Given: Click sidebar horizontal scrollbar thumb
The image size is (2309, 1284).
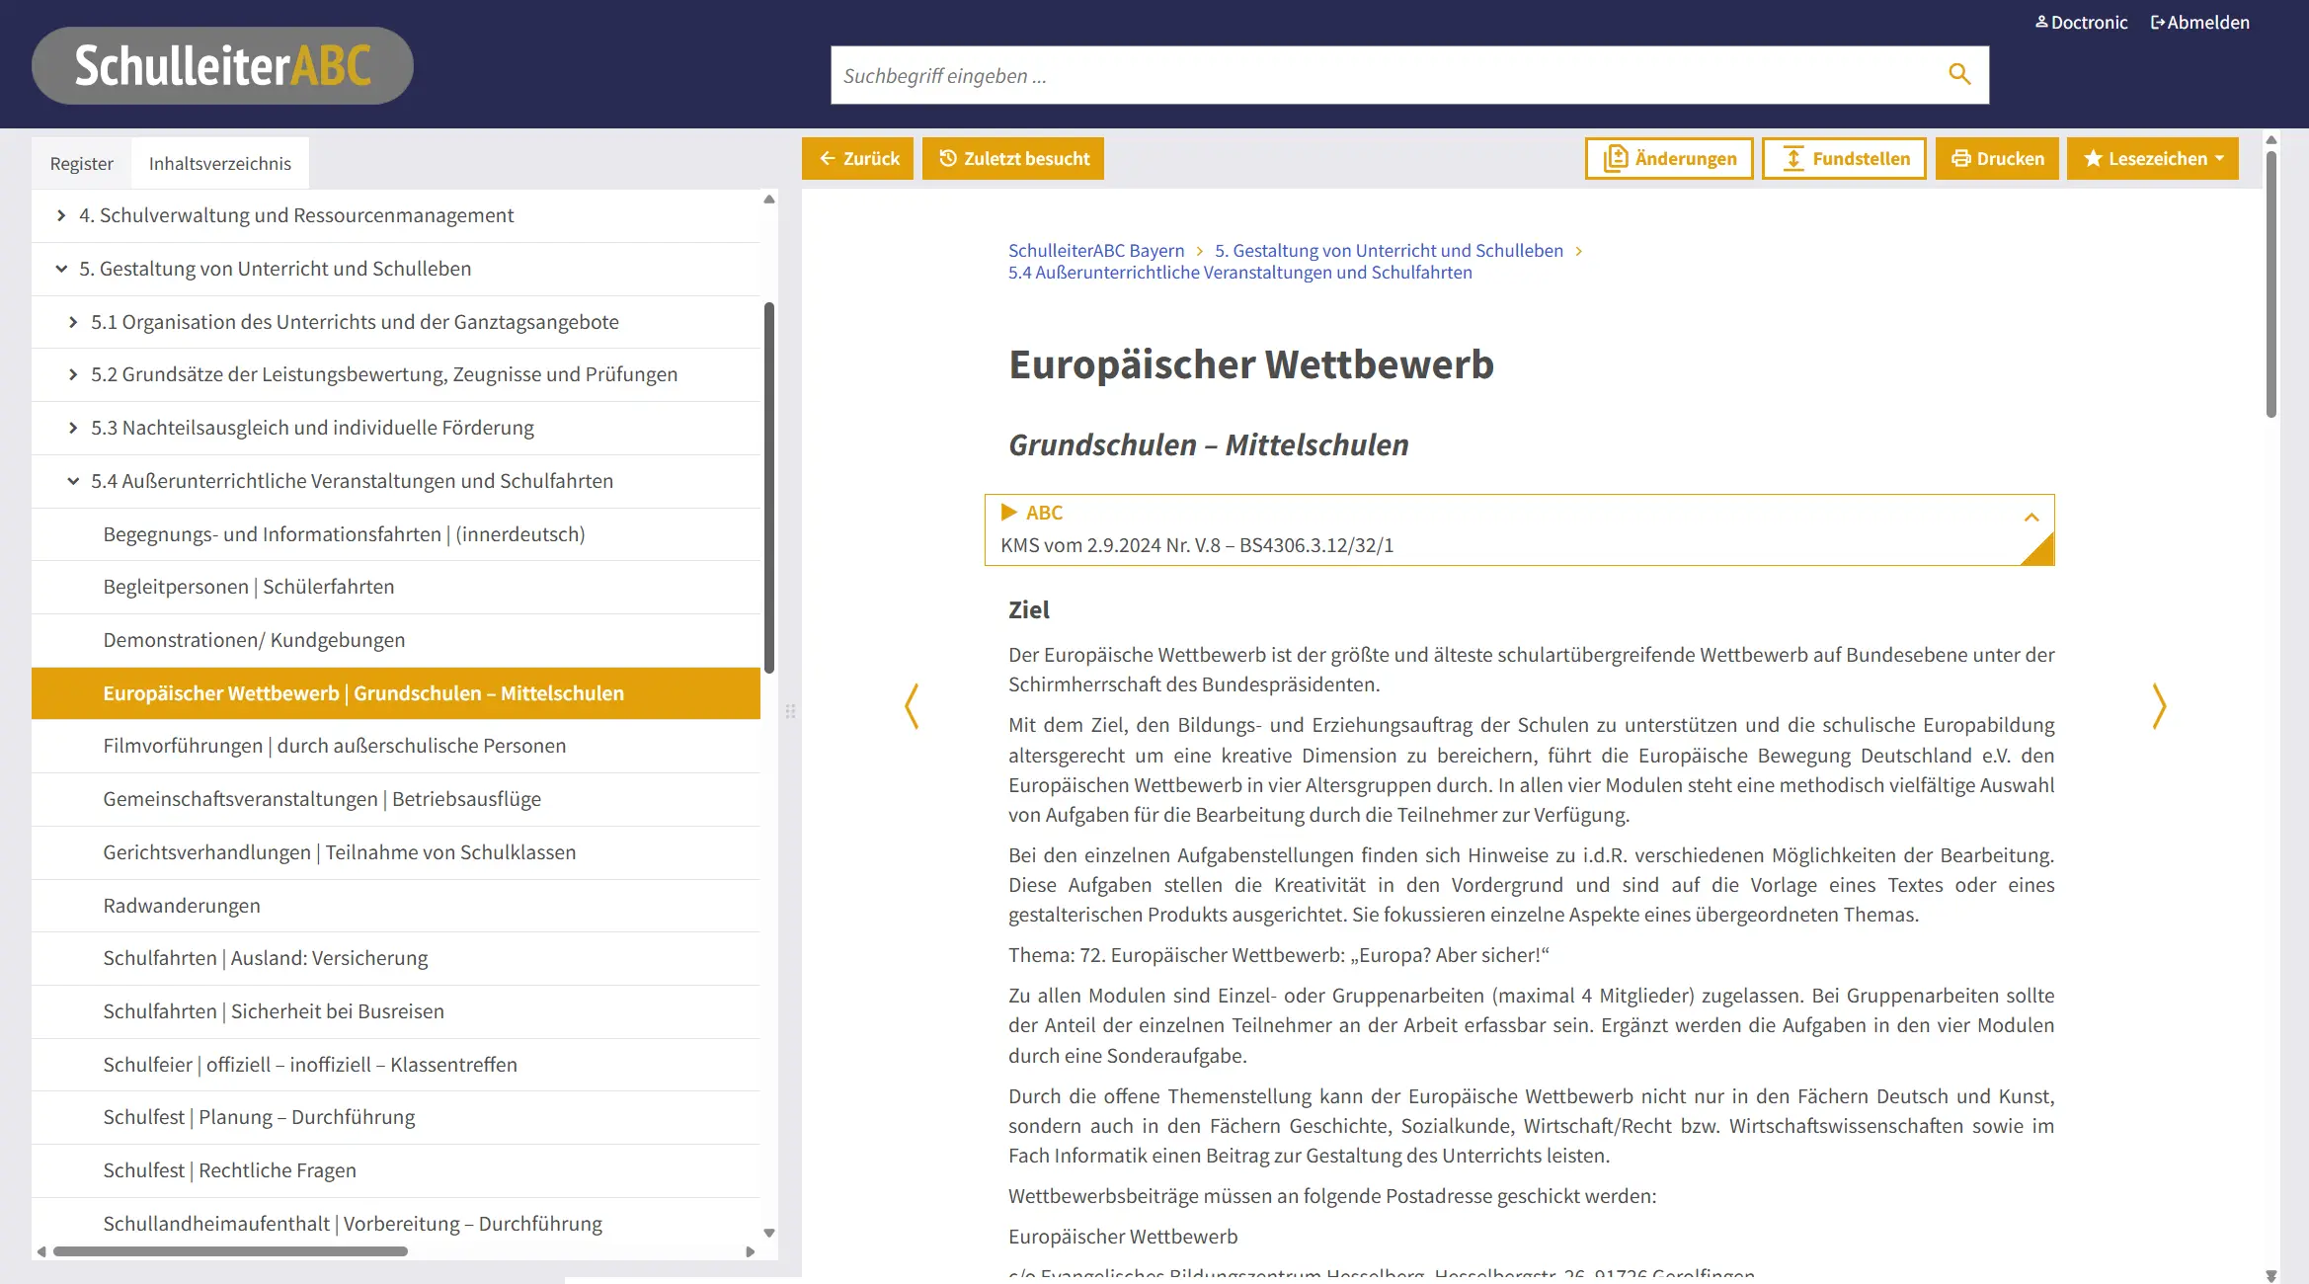Looking at the screenshot, I should (230, 1251).
